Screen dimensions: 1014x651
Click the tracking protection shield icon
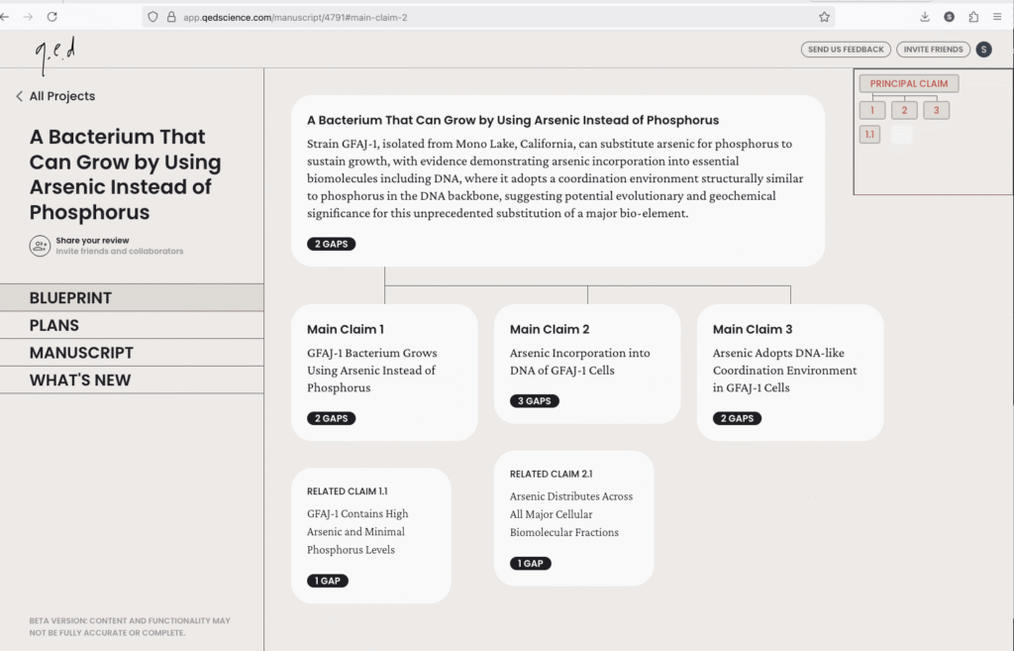[151, 16]
